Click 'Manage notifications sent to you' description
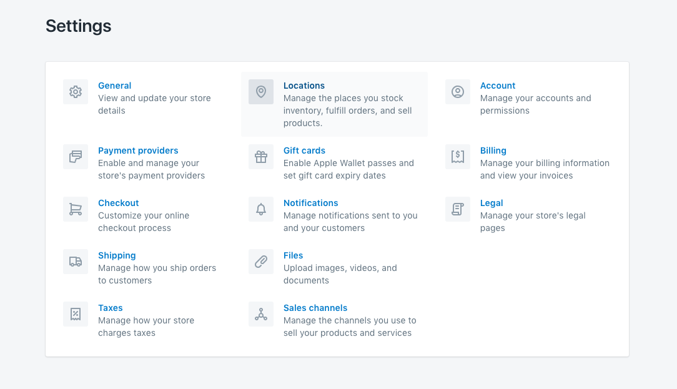Image resolution: width=677 pixels, height=389 pixels. point(350,222)
